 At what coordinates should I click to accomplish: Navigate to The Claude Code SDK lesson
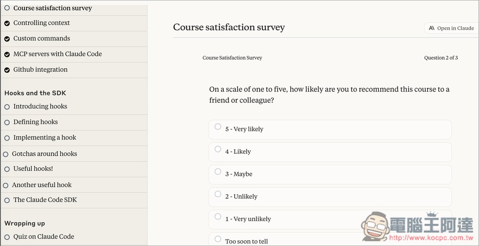point(45,200)
